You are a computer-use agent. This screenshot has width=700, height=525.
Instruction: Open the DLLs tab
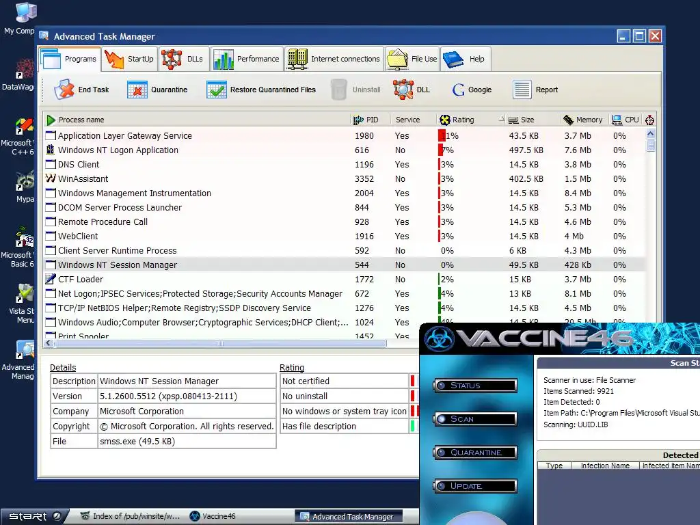[183, 59]
